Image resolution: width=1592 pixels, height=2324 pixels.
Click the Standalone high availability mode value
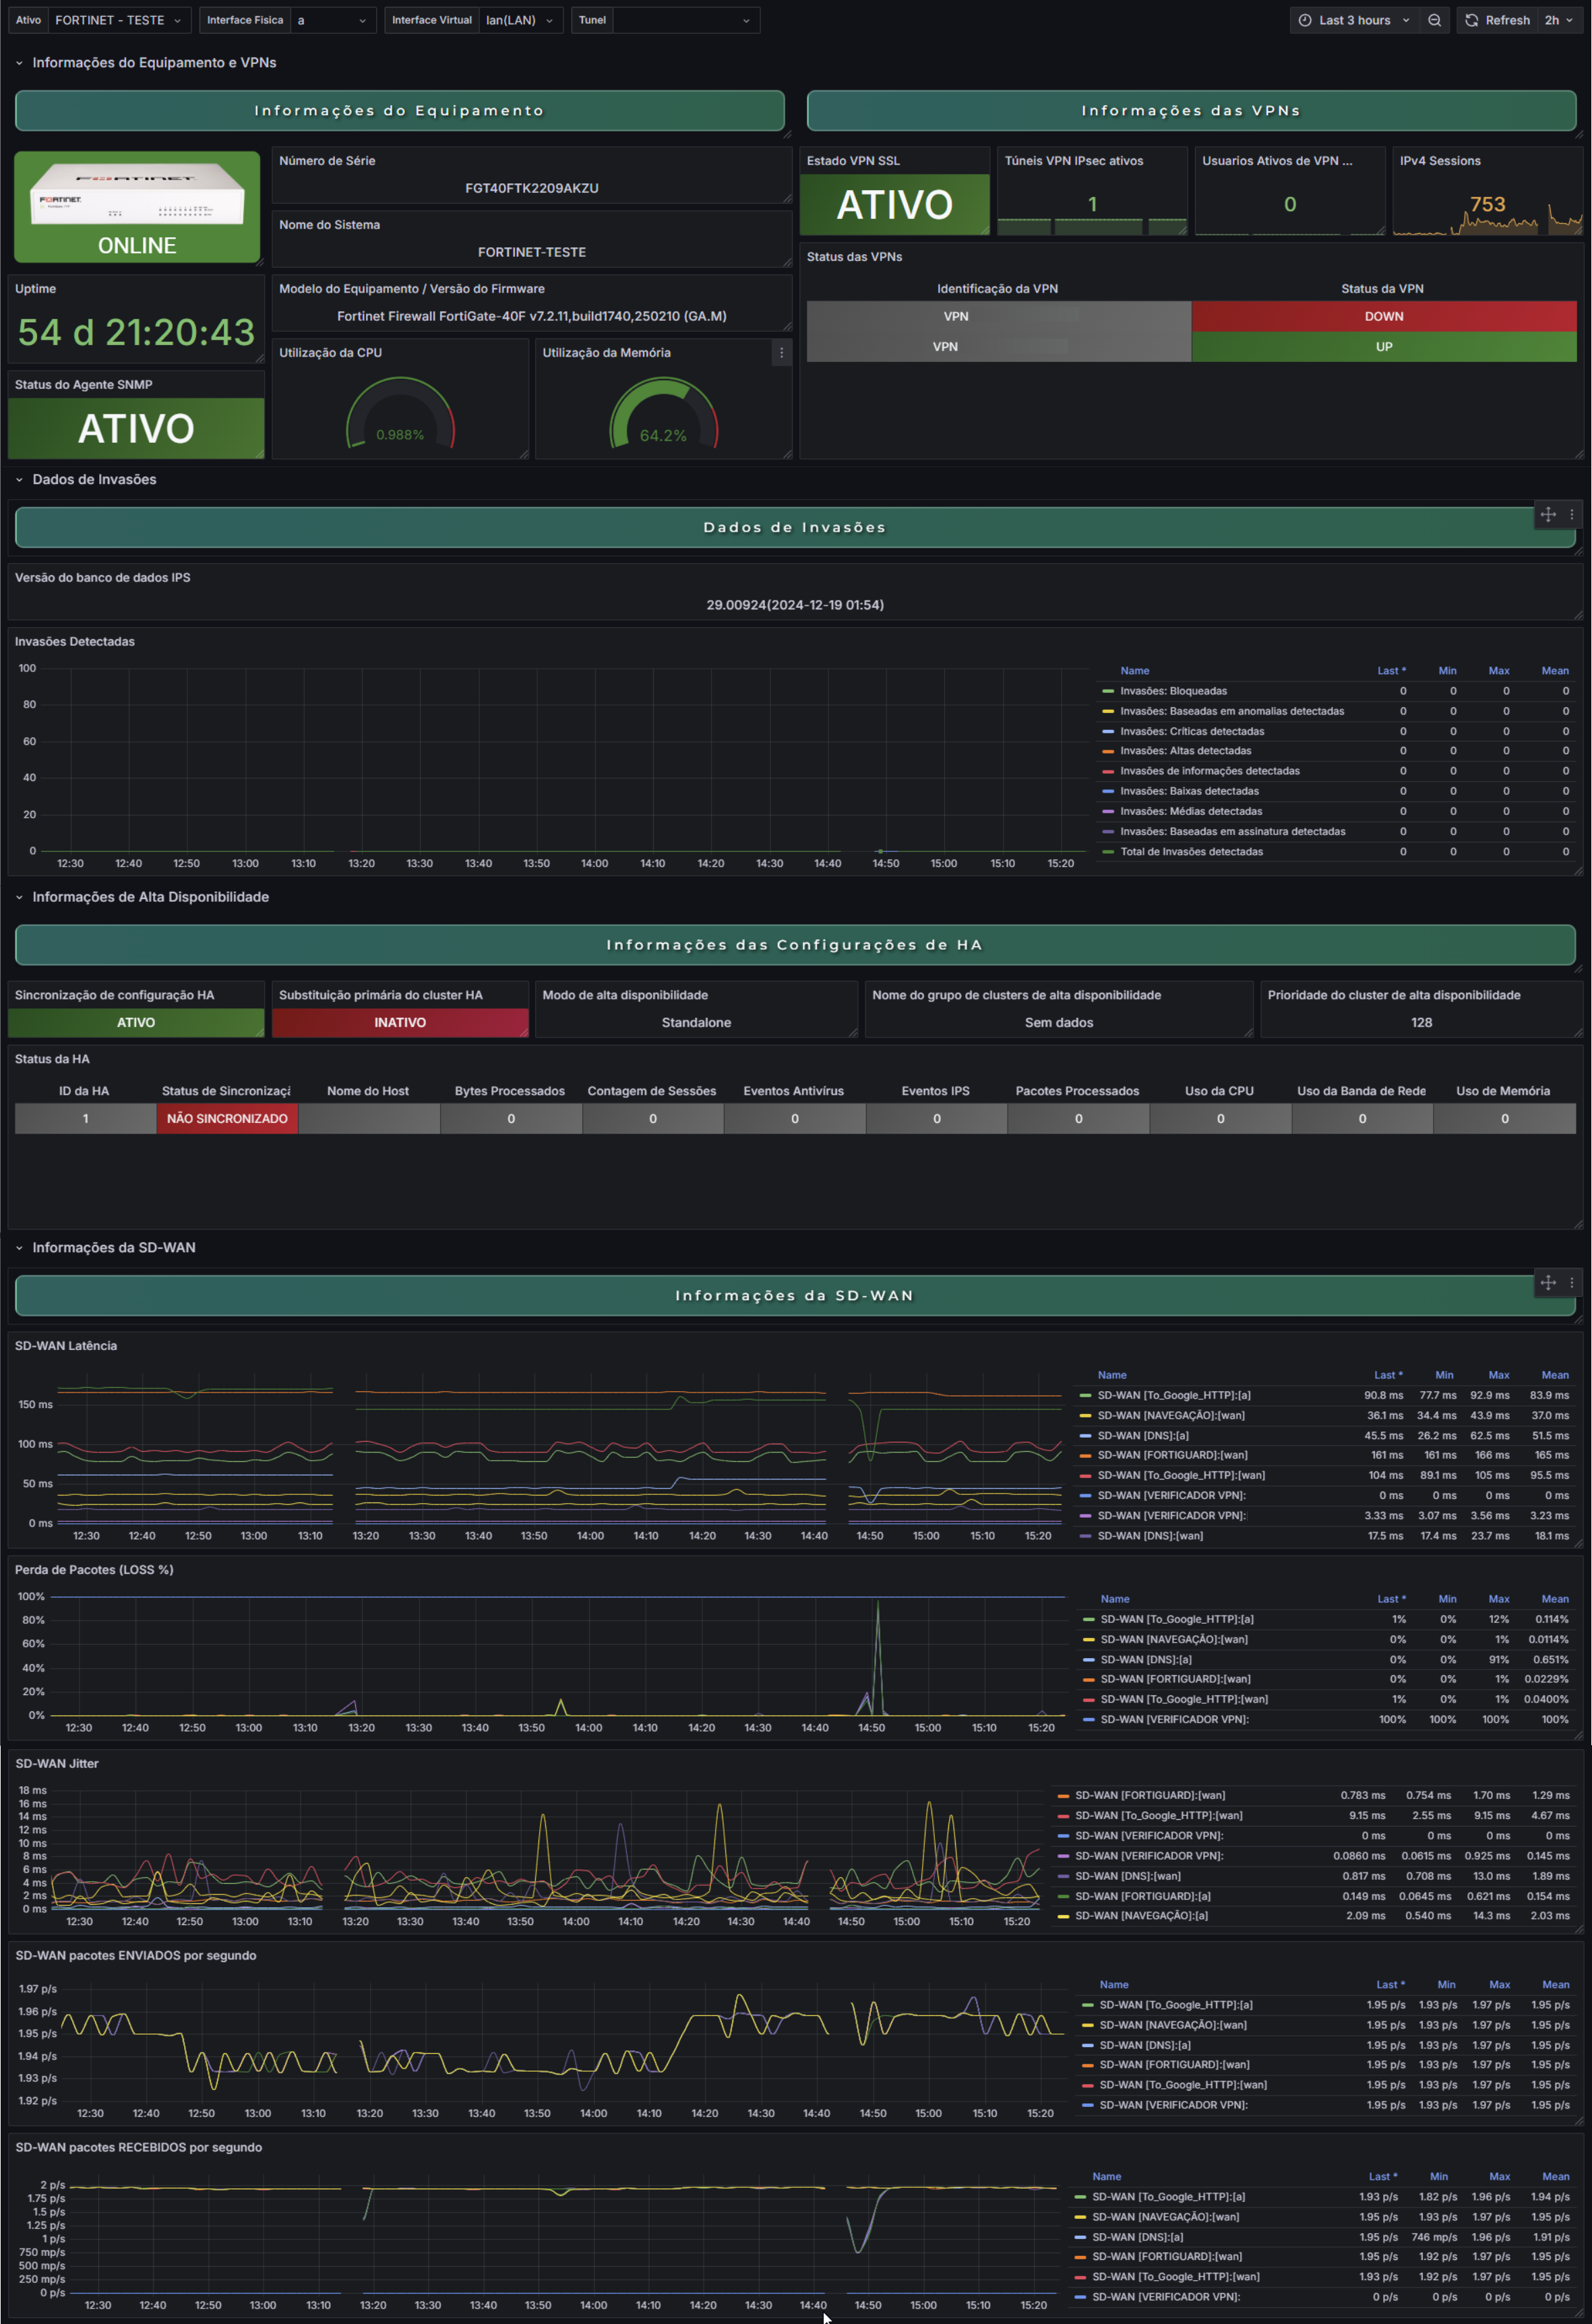coord(696,1022)
